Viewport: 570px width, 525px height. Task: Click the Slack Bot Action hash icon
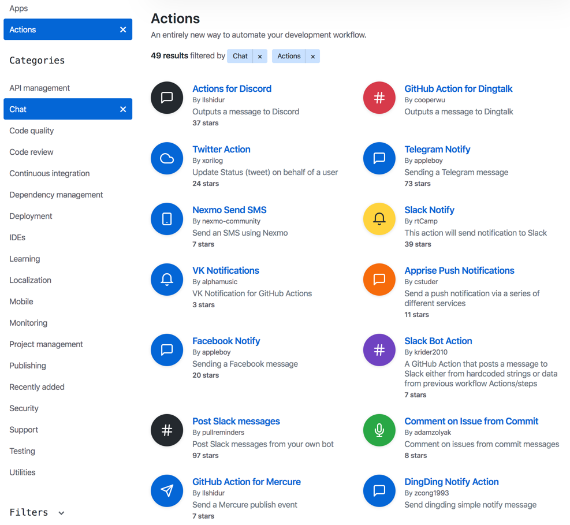tap(379, 350)
